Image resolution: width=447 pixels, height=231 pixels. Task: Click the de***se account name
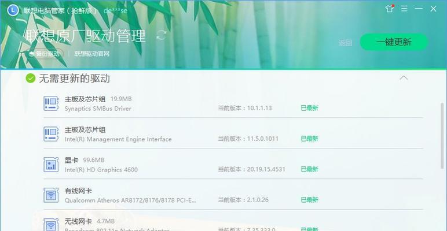click(115, 11)
